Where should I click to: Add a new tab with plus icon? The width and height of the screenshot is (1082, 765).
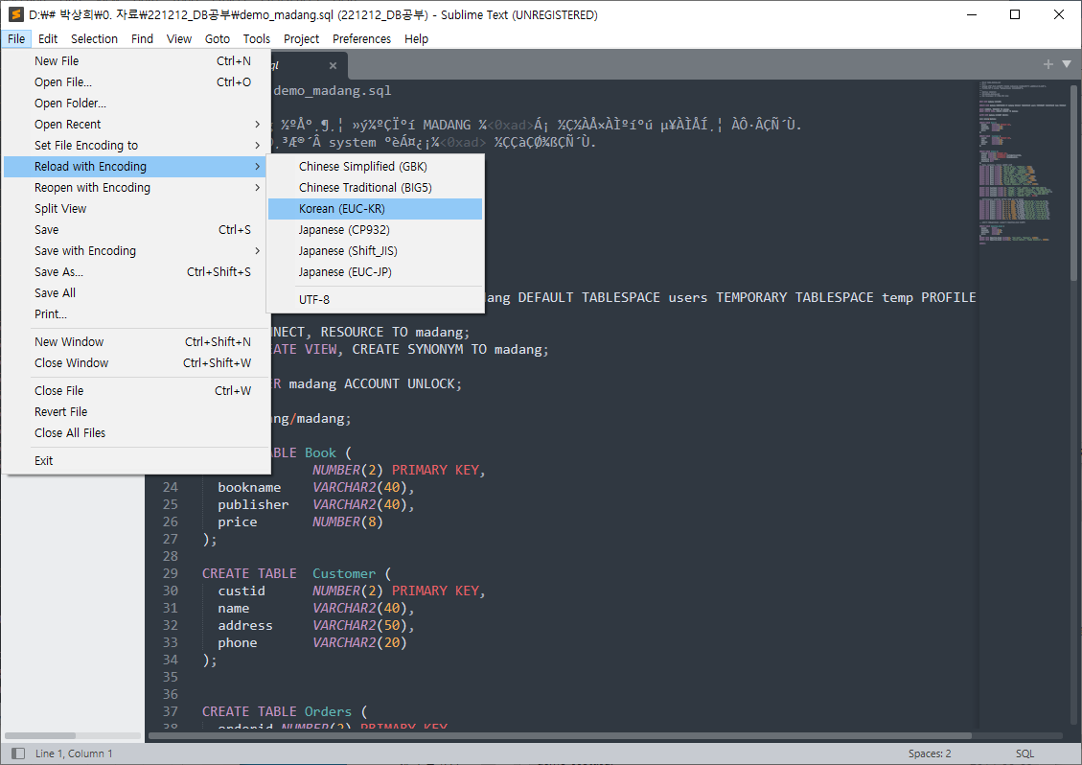pos(1048,63)
